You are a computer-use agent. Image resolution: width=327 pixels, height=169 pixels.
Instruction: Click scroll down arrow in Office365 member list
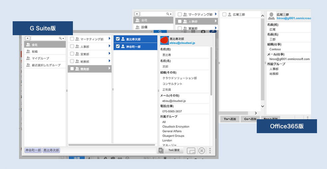pos(262,106)
